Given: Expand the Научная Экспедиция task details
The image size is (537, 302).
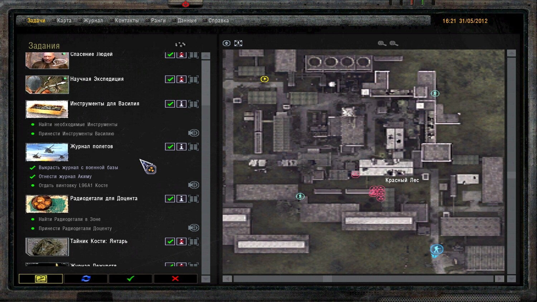Looking at the screenshot, I should click(x=194, y=79).
